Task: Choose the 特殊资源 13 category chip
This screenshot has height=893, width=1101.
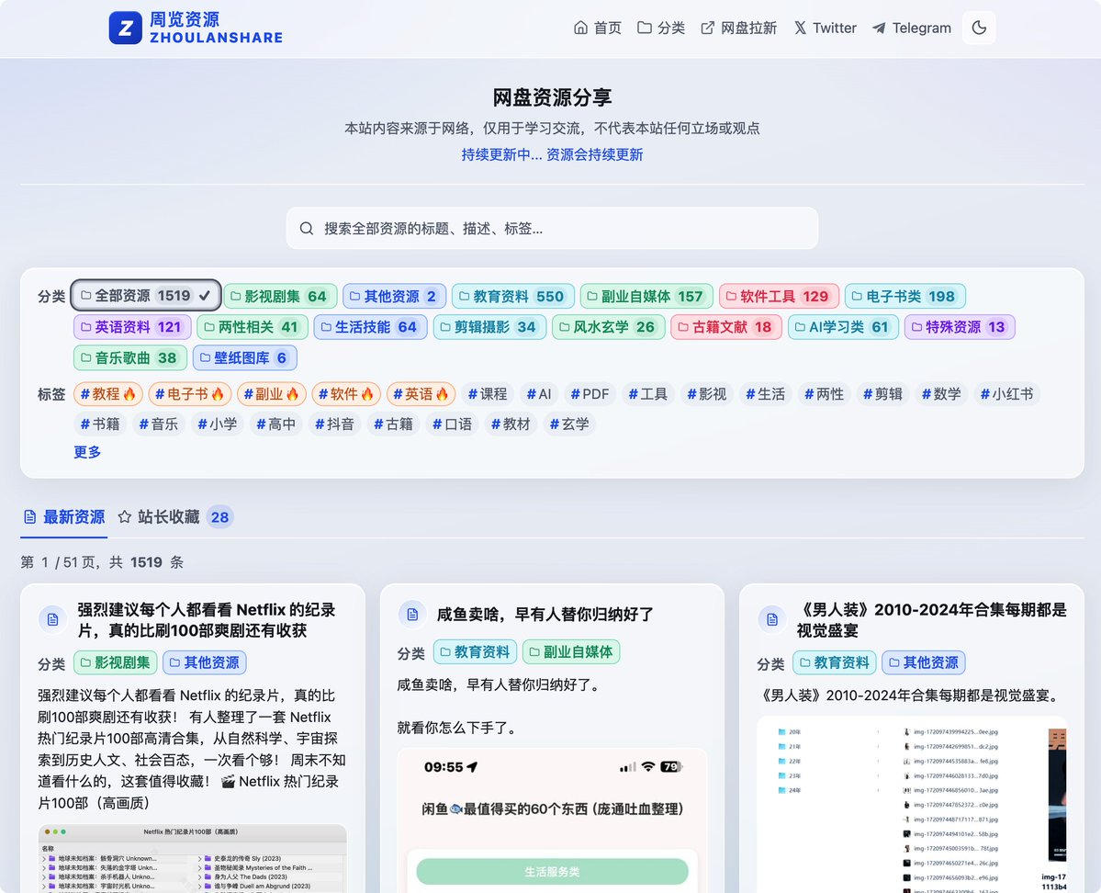Action: pos(960,327)
